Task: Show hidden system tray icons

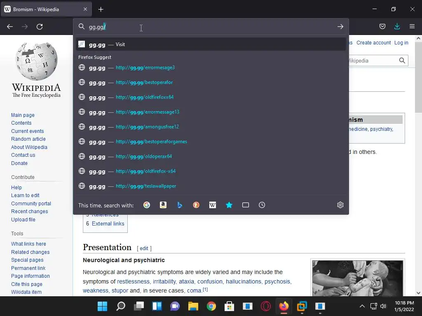Action: click(362, 306)
